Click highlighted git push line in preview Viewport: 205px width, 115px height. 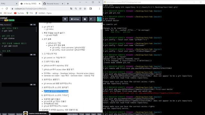click(x=56, y=91)
